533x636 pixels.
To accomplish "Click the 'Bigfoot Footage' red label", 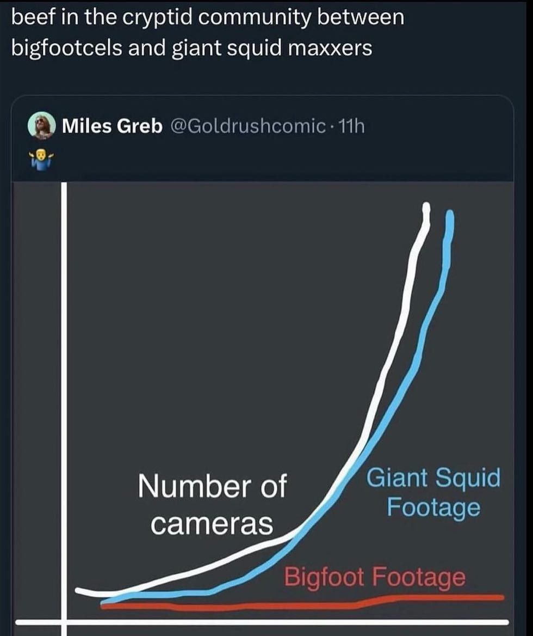I will click(x=375, y=576).
